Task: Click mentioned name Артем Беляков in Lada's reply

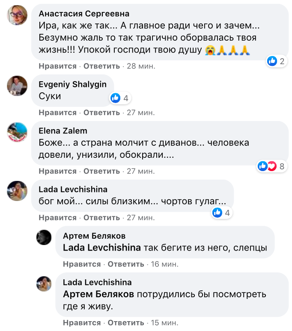Action: click(x=99, y=295)
